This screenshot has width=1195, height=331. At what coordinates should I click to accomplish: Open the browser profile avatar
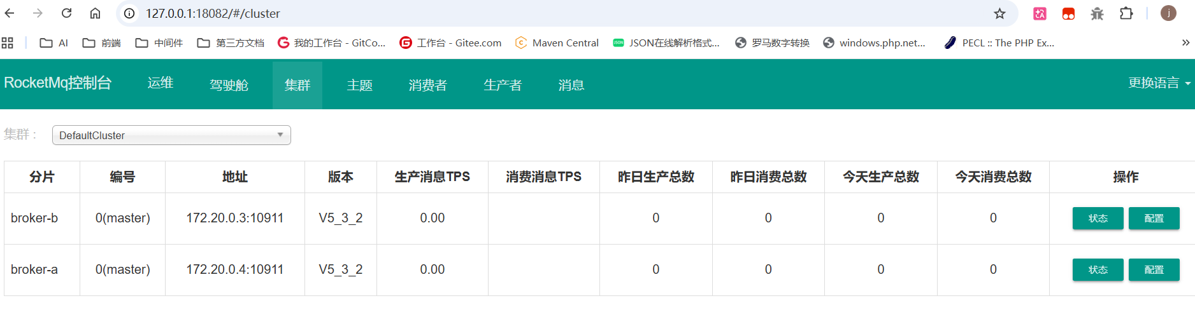point(1168,13)
